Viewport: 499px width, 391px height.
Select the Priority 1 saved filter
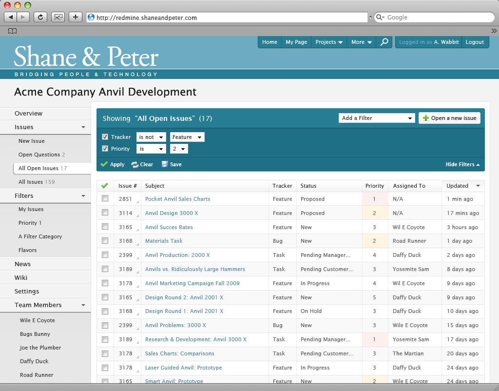30,223
